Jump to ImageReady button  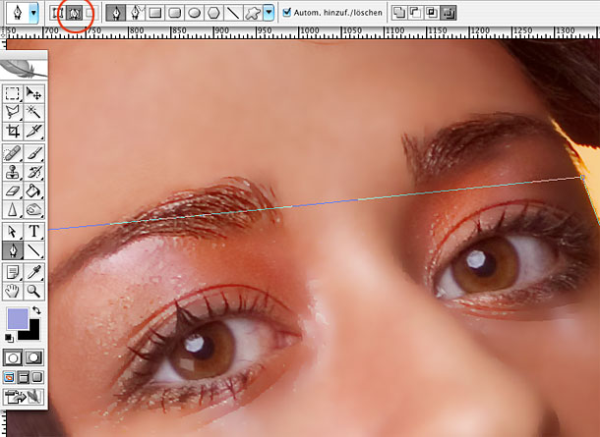click(24, 397)
